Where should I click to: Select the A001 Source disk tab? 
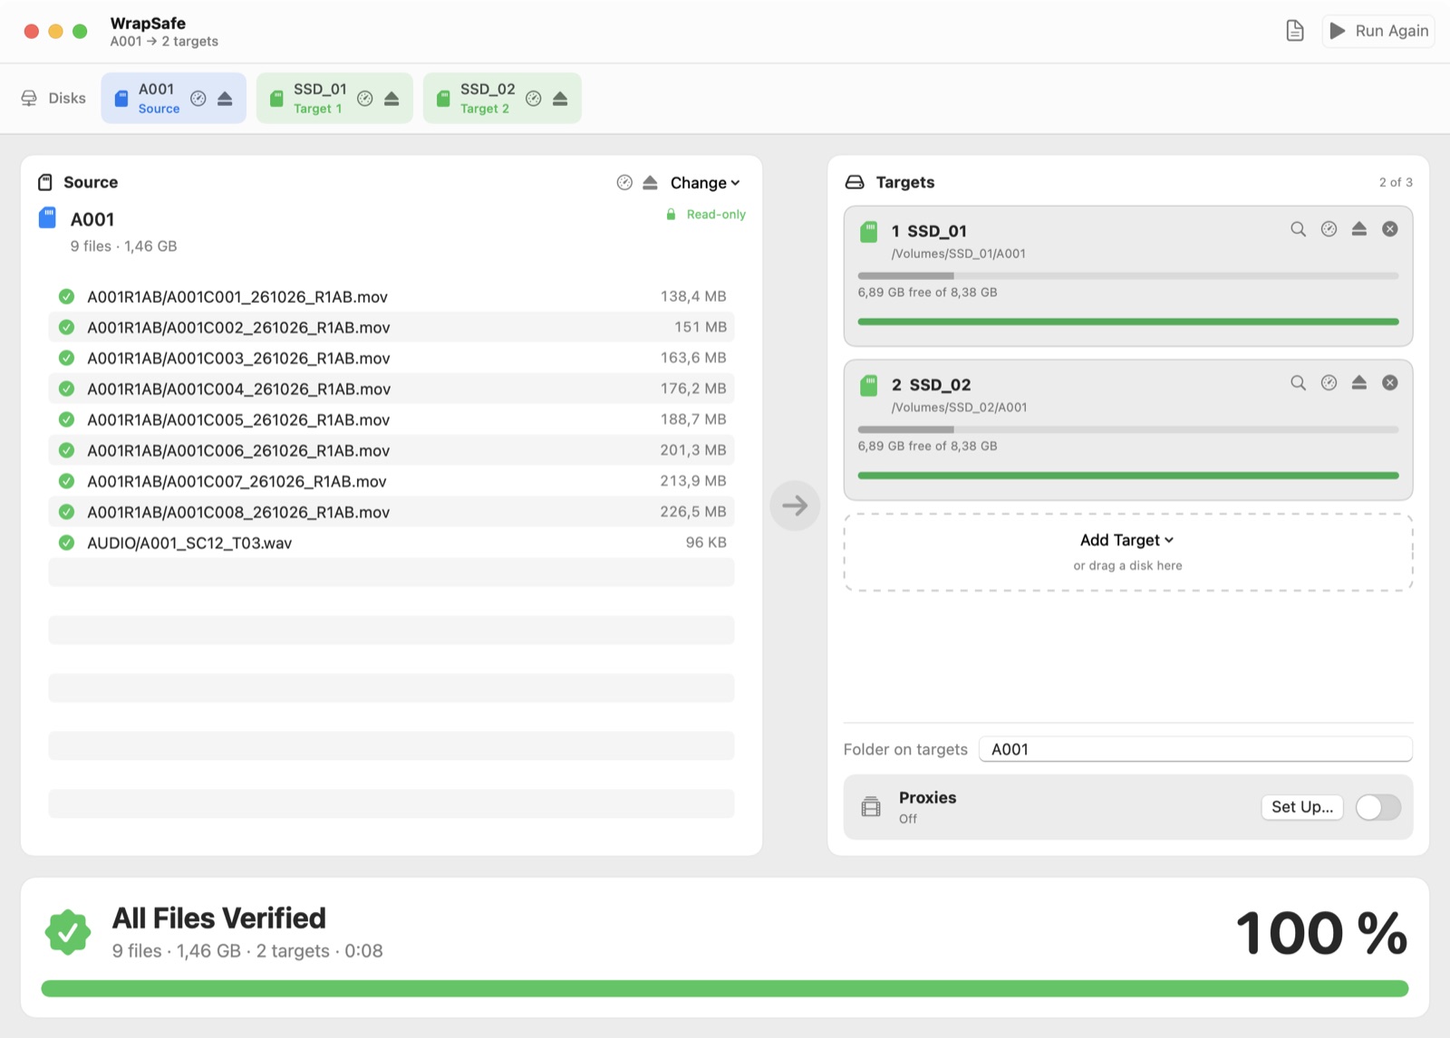tap(173, 98)
